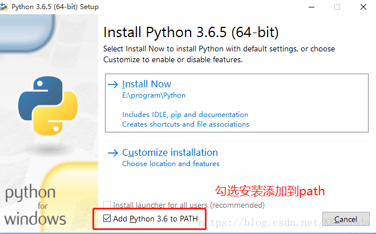
Task: Cancel the Python installation
Action: coord(346,219)
